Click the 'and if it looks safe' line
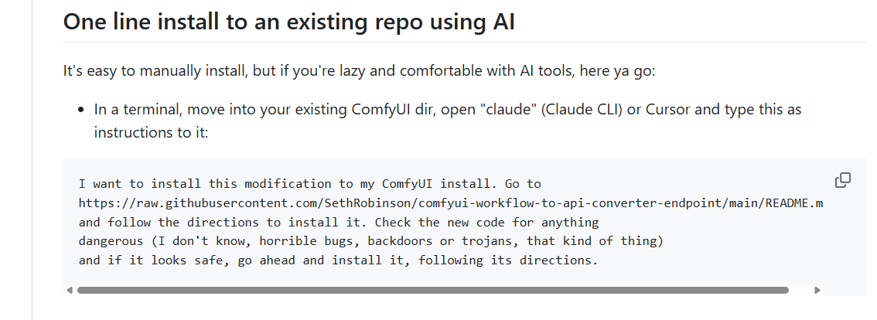This screenshot has height=320, width=877. (x=339, y=260)
